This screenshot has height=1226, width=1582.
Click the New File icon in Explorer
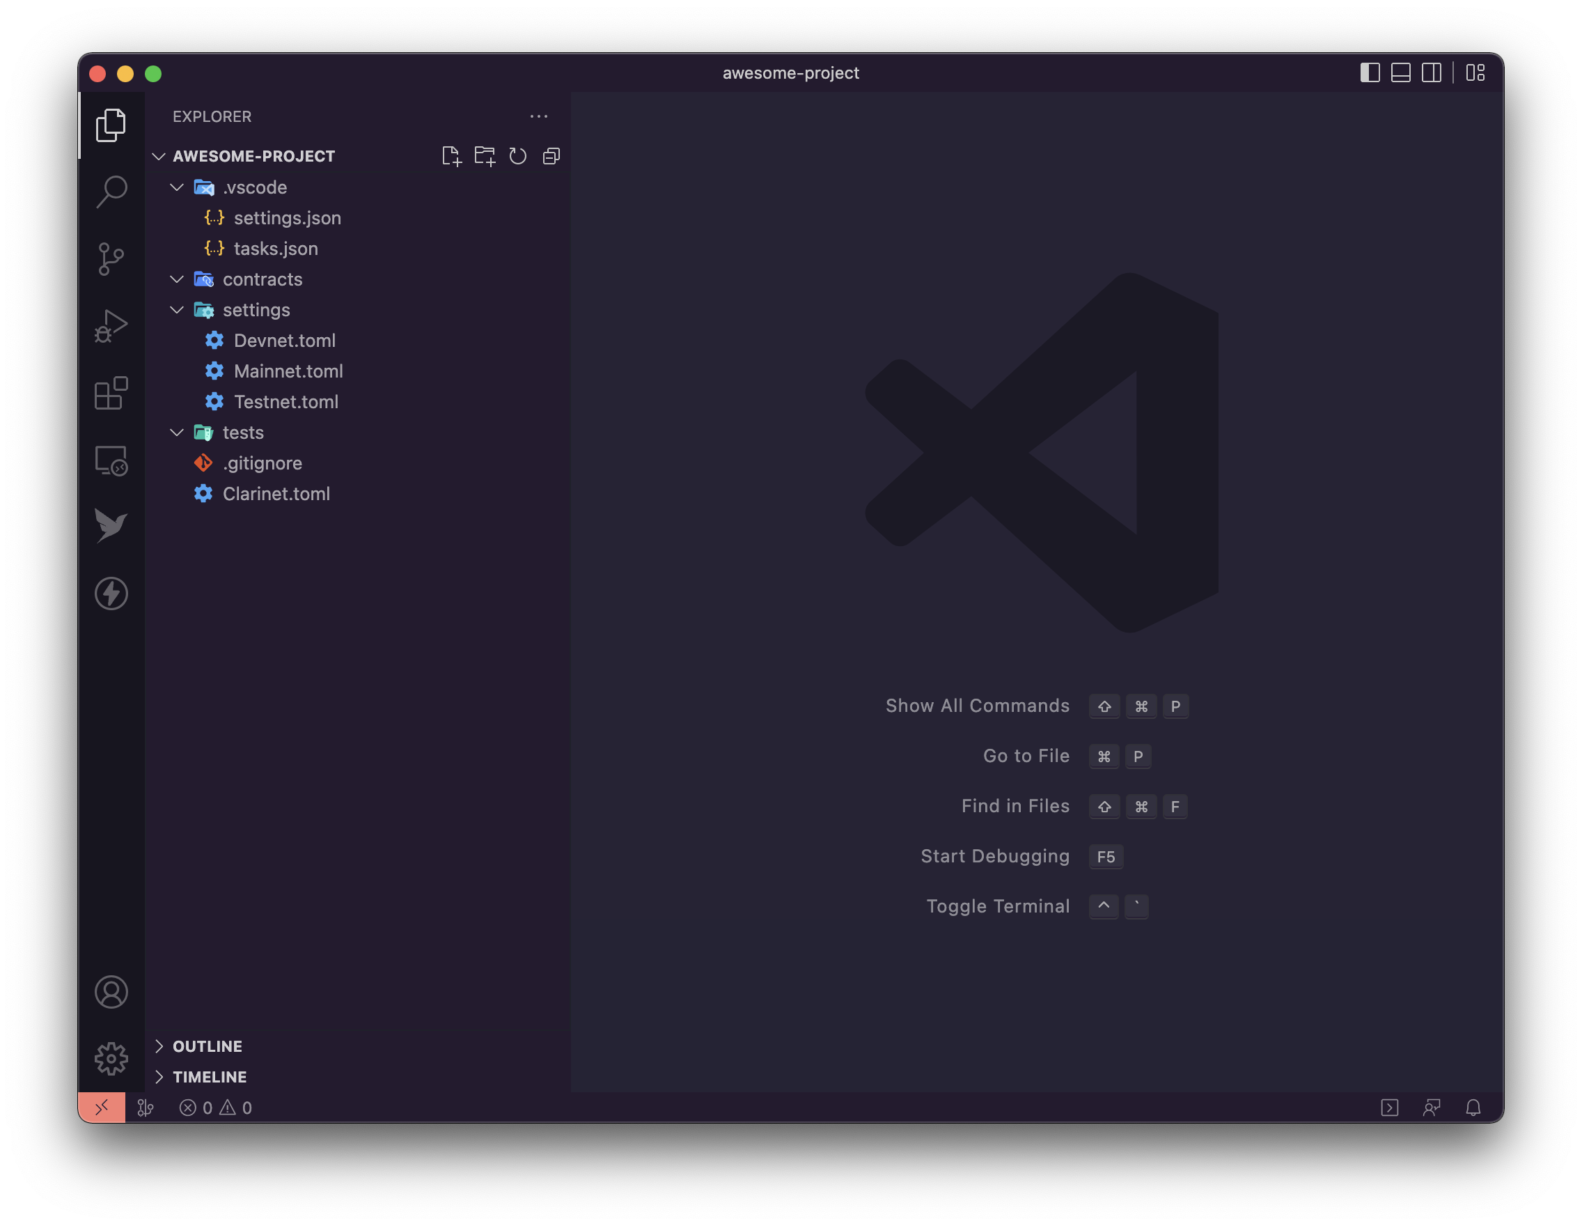coord(451,157)
